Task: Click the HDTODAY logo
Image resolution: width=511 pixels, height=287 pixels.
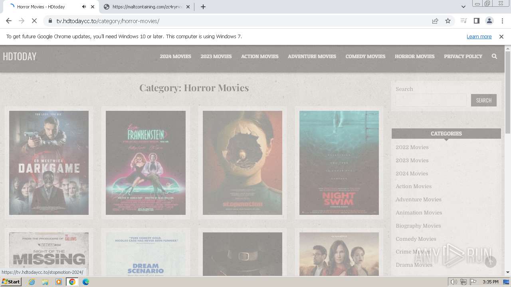Action: (20, 56)
